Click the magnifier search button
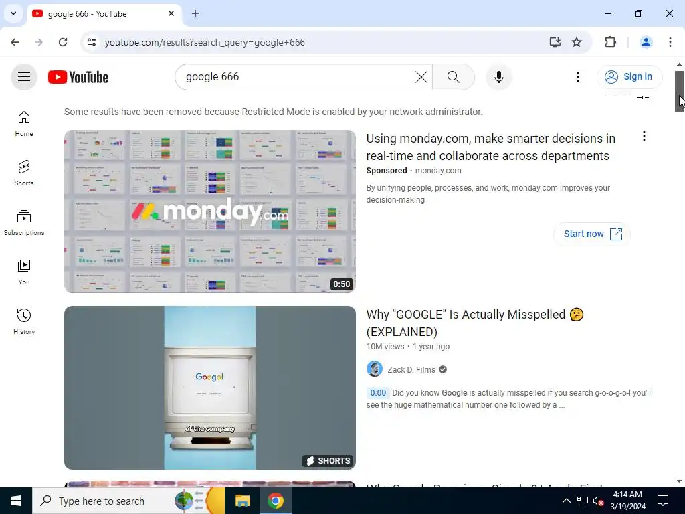 454,77
